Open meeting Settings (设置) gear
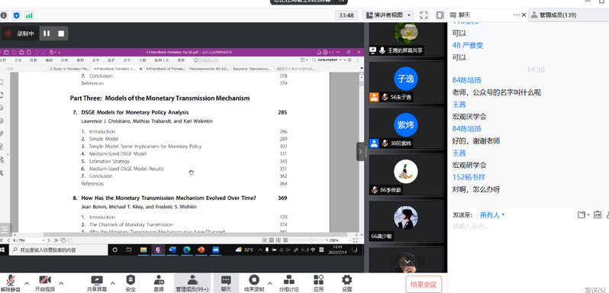609x293 pixels. click(x=346, y=283)
